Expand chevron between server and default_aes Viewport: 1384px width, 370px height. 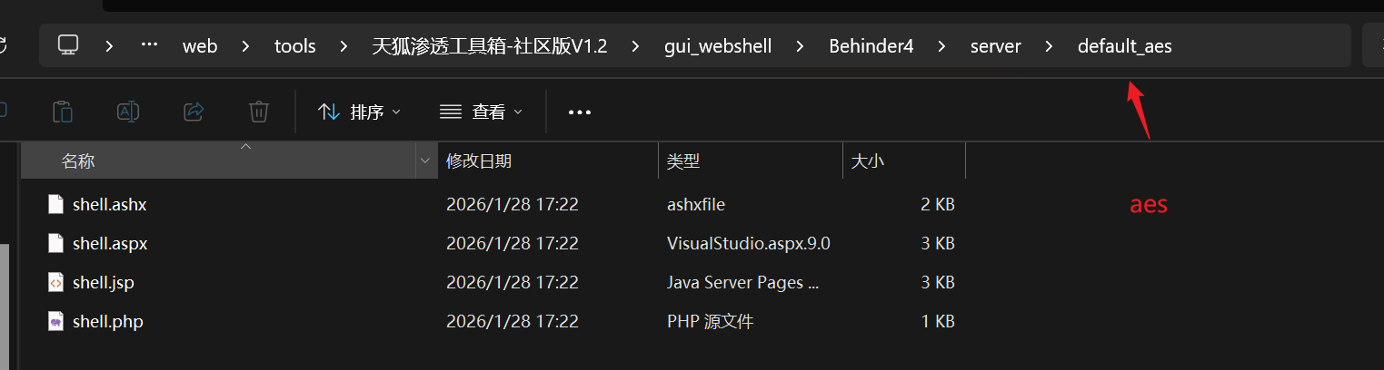[1050, 45]
